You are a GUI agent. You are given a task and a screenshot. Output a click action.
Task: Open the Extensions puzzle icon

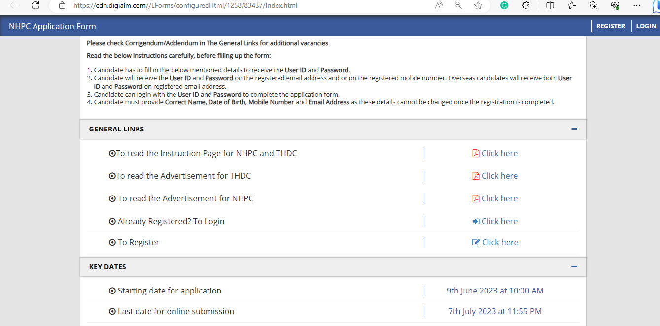526,6
